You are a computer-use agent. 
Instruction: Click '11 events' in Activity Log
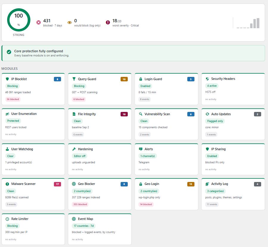tap(212, 204)
